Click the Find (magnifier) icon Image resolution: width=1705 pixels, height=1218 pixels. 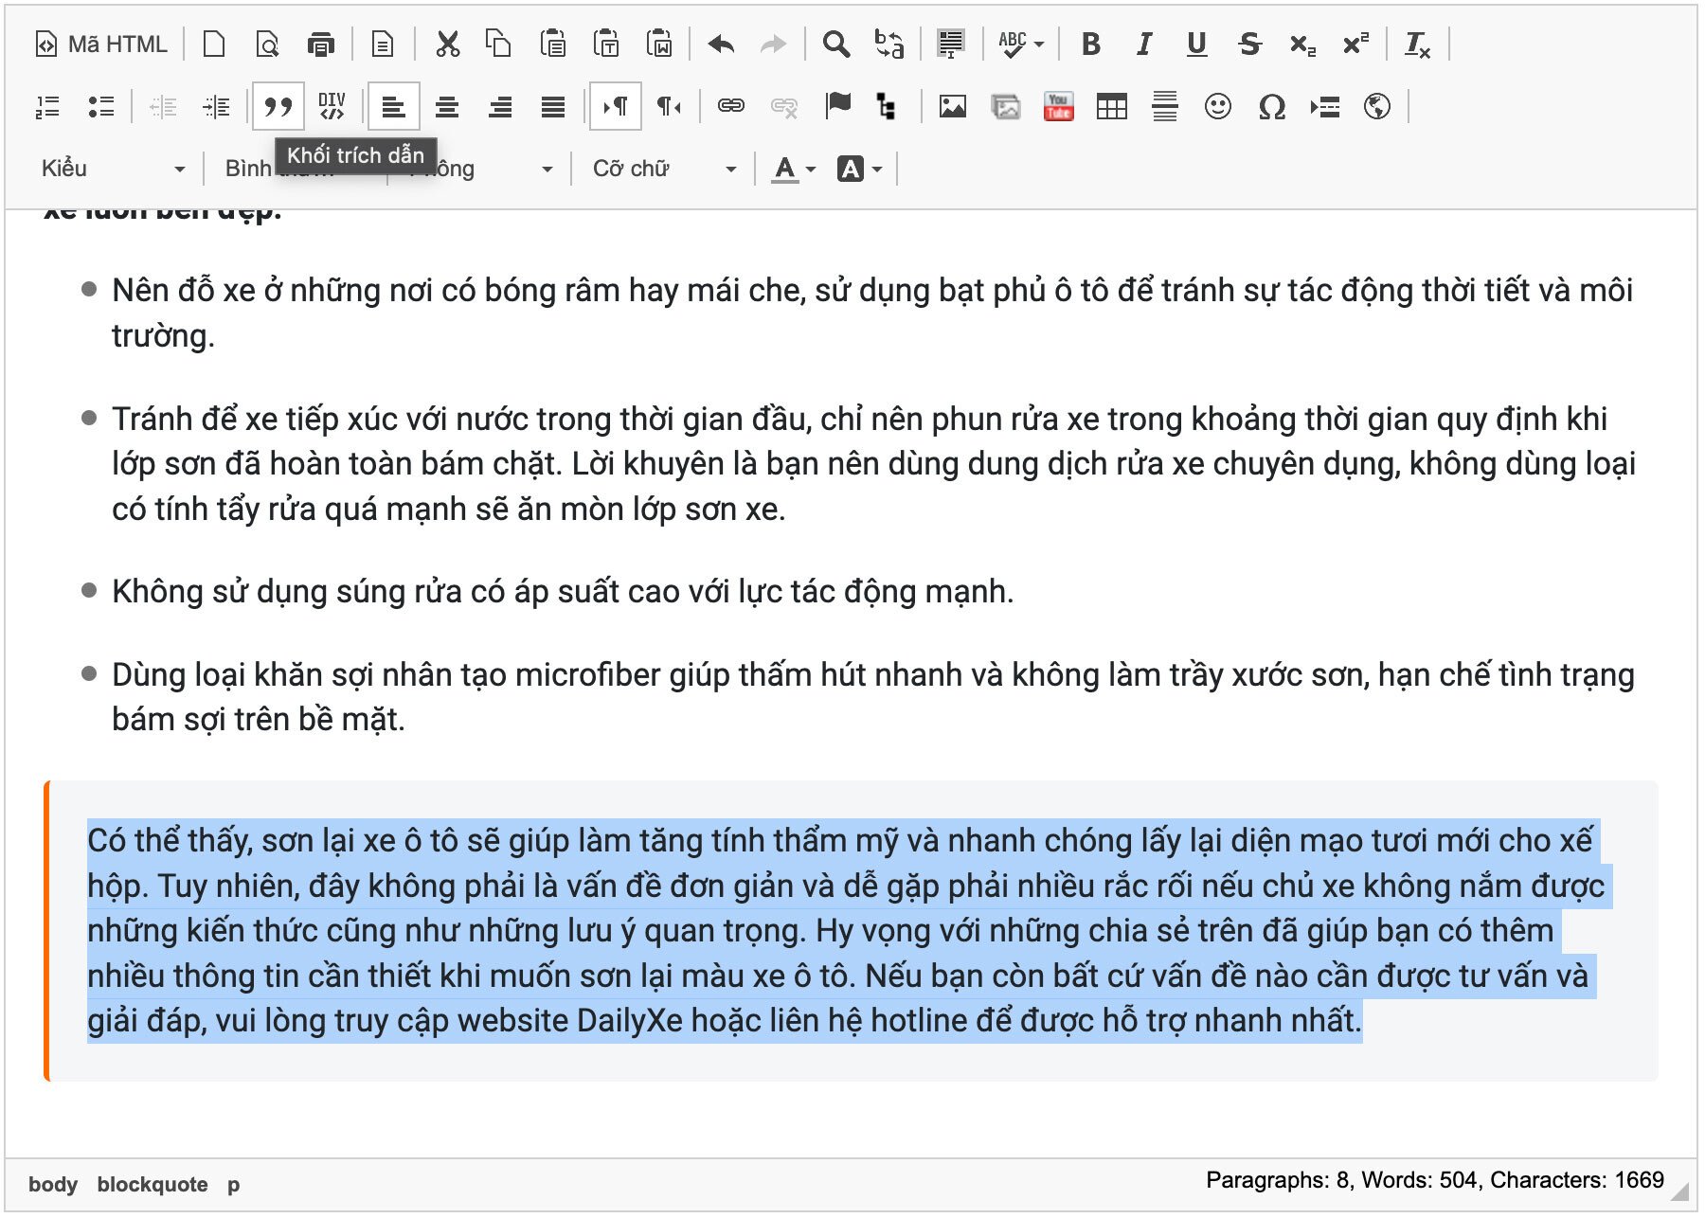[x=835, y=45]
